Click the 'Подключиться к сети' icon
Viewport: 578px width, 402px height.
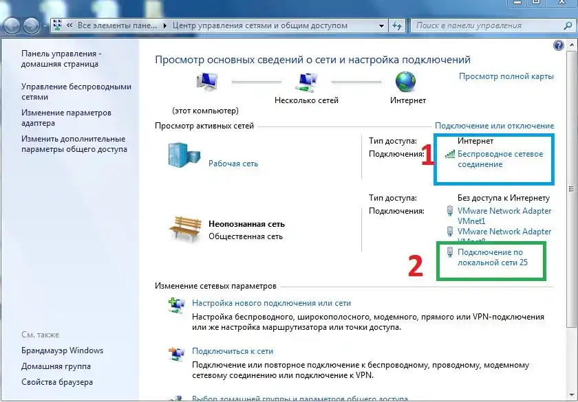(x=176, y=353)
